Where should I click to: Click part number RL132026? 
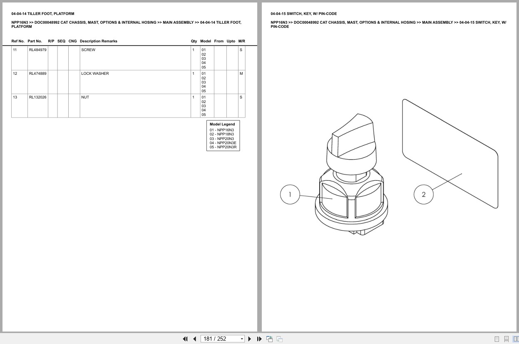coord(37,97)
